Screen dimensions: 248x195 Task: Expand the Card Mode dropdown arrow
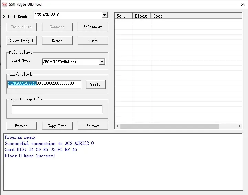point(101,62)
